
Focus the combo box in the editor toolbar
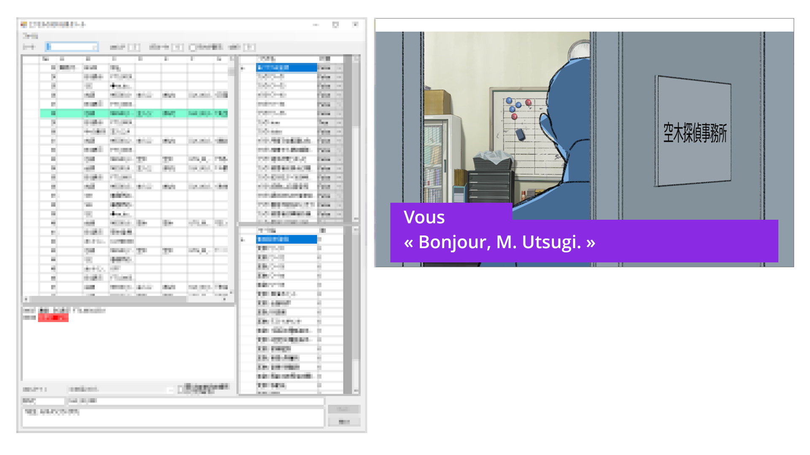click(72, 47)
